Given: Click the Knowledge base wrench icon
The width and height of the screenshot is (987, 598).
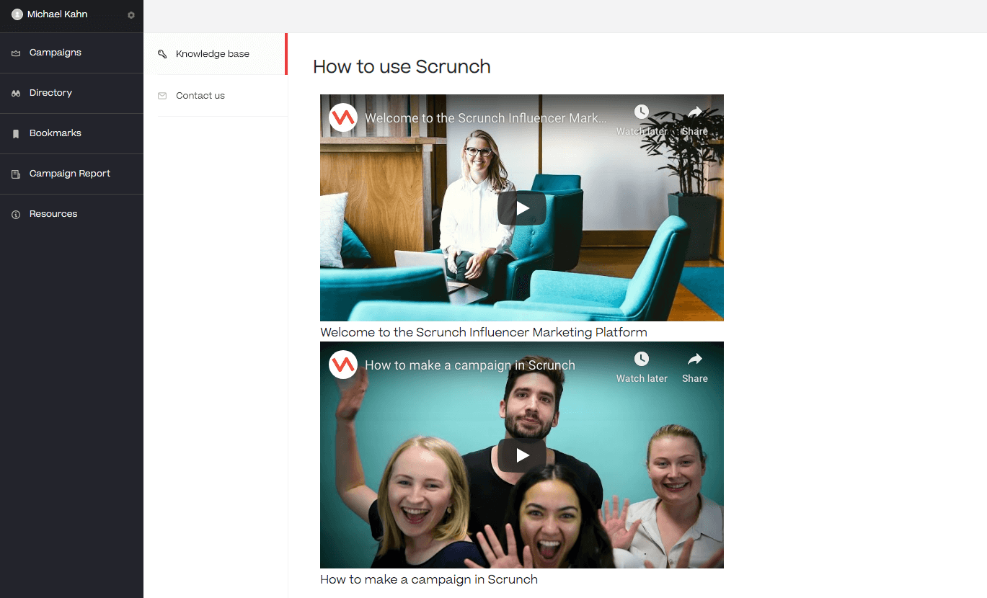Looking at the screenshot, I should click(x=162, y=54).
